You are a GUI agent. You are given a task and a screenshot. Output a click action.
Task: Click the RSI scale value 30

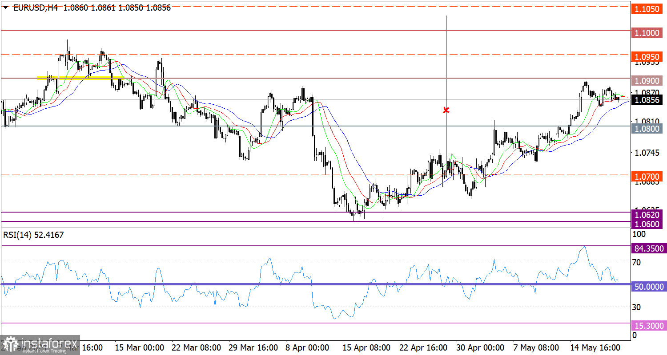click(636, 307)
